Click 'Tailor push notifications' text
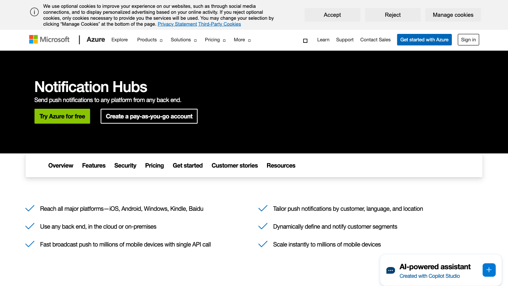The width and height of the screenshot is (508, 286). point(348,209)
